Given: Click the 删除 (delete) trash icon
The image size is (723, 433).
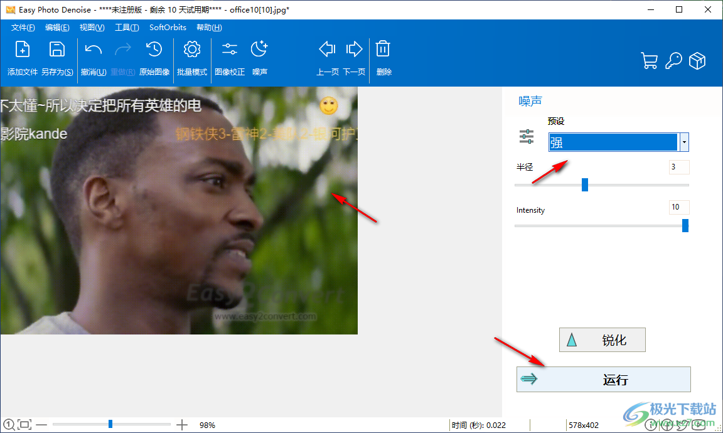Looking at the screenshot, I should pos(383,50).
